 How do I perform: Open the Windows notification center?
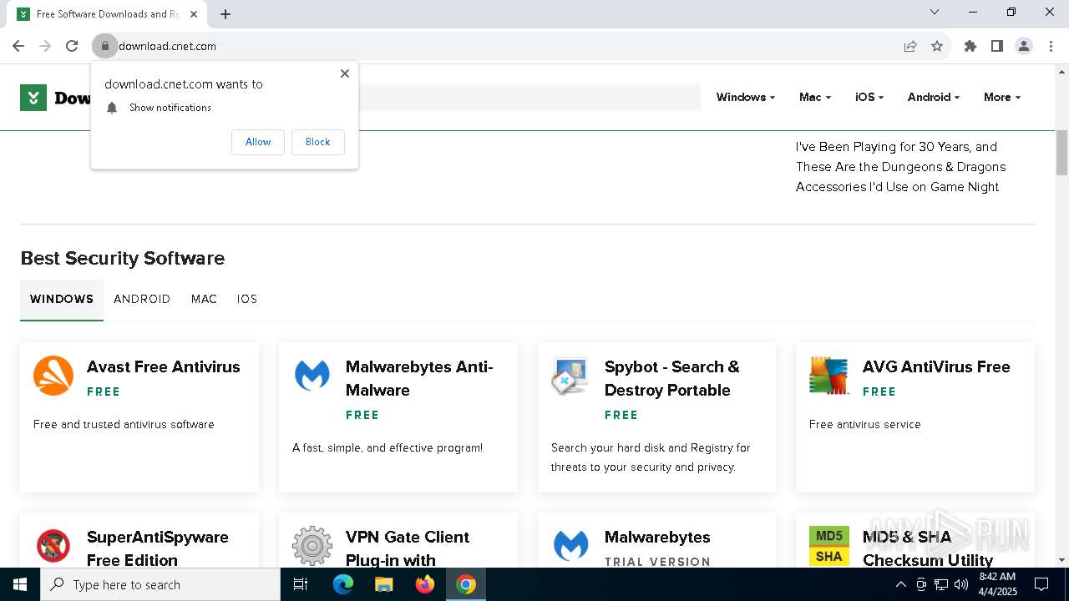1041,584
